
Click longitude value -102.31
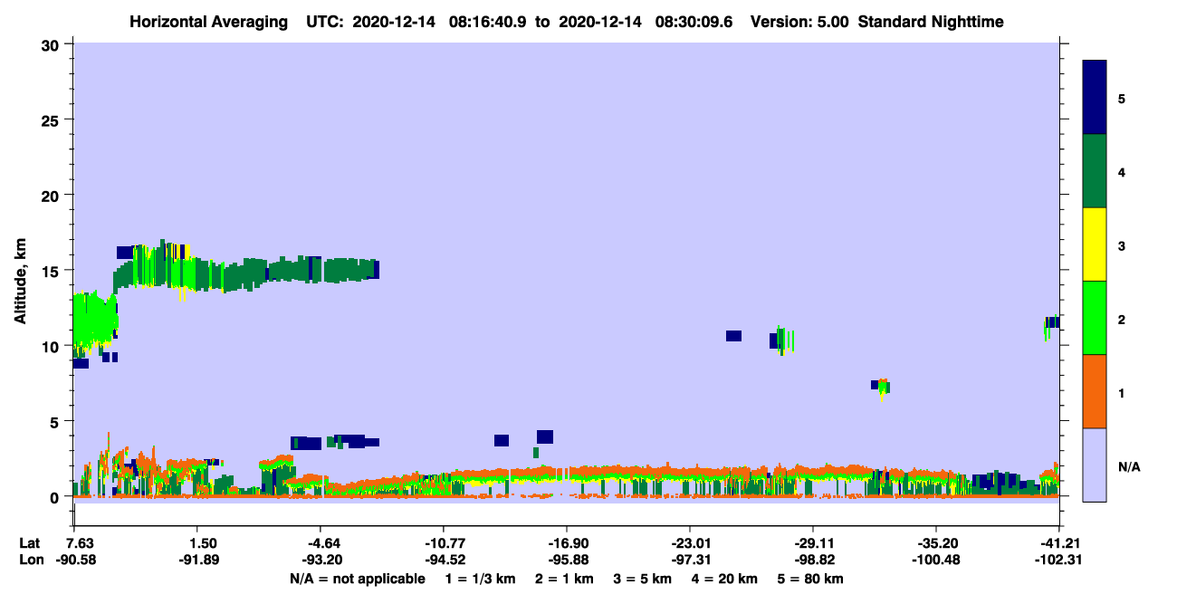pos(1059,560)
